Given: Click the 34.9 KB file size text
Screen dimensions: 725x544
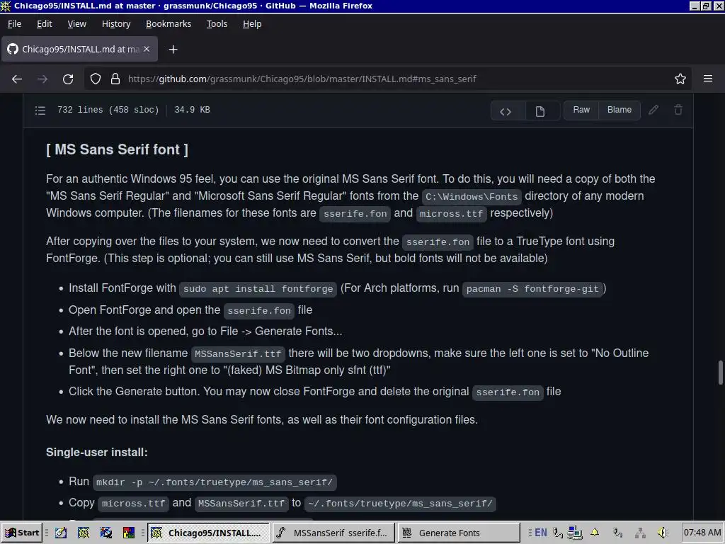Looking at the screenshot, I should pos(193,110).
